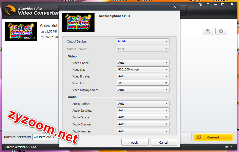The height and width of the screenshot is (152, 239).
Task: Open the gear settings for Arabic alphabet video
Action: (x=221, y=31)
